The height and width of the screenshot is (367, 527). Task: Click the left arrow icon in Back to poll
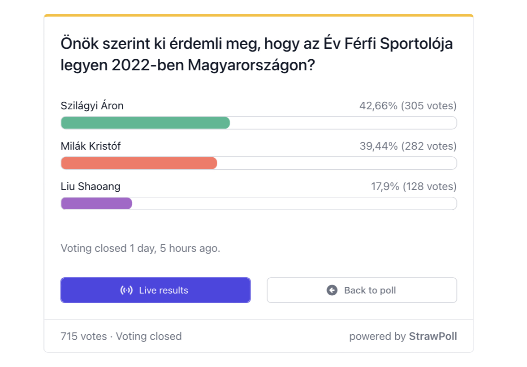click(332, 290)
